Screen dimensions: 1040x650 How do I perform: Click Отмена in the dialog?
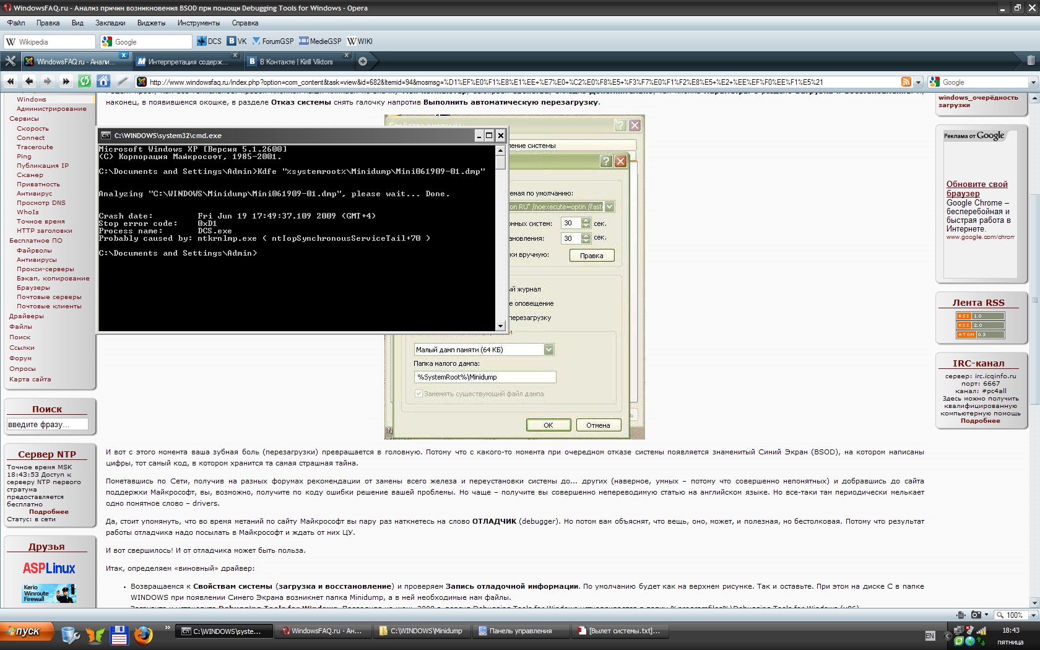tap(598, 425)
